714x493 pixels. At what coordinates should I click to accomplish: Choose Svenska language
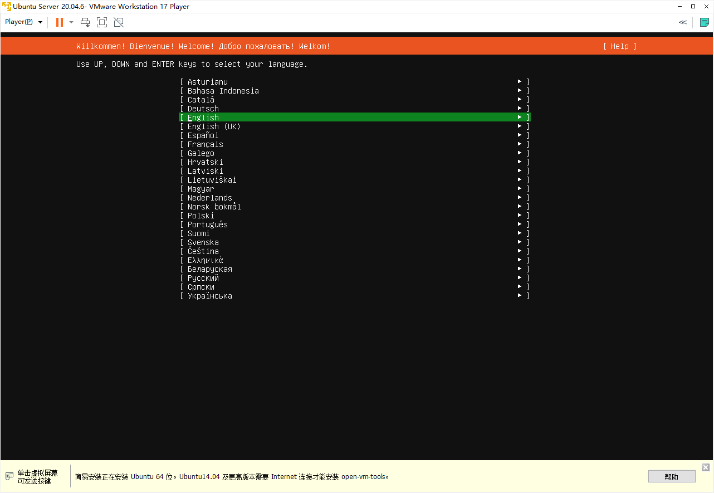coord(355,242)
